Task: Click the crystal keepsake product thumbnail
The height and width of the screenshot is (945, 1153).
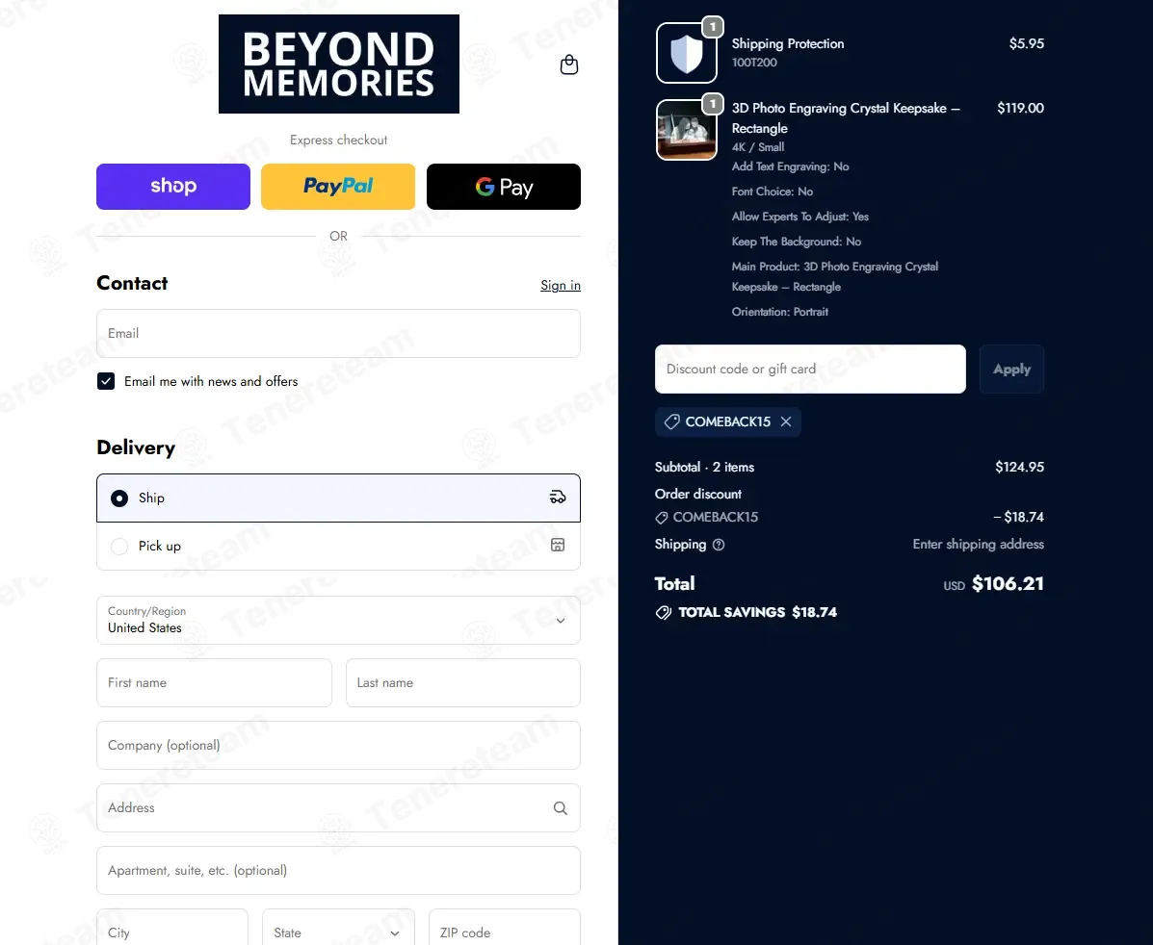Action: click(x=686, y=130)
